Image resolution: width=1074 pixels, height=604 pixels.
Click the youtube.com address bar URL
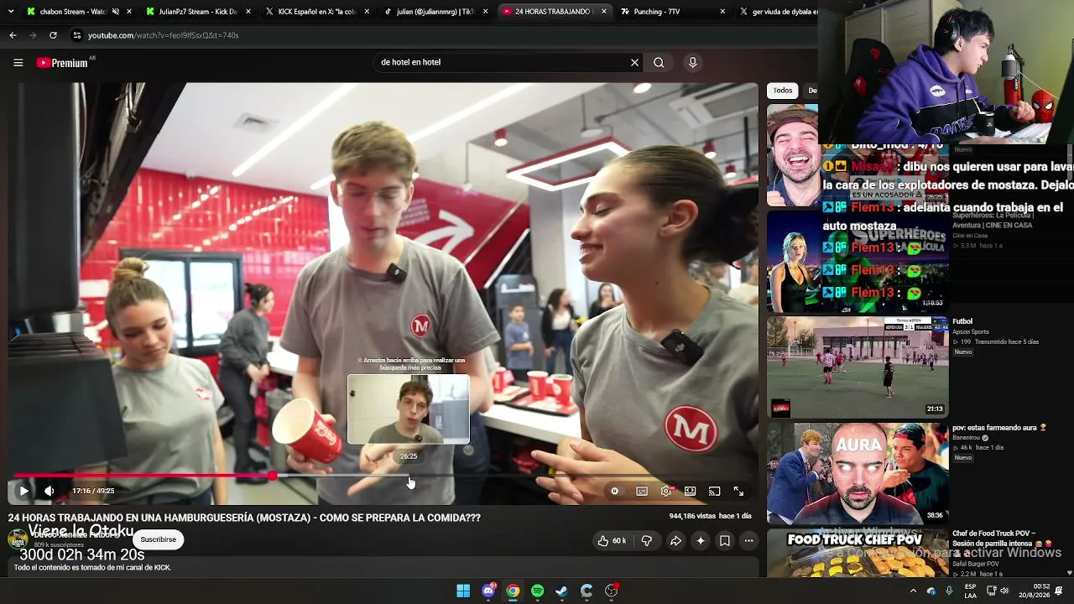[x=164, y=35]
